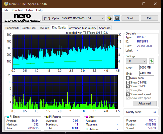This screenshot has height=134, width=163.
Task: Switch to the Disc Info tab
Action: coord(44,28)
